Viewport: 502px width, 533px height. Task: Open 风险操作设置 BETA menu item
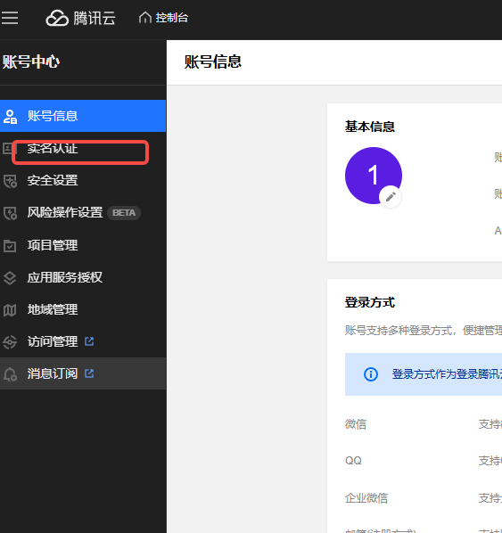(83, 213)
